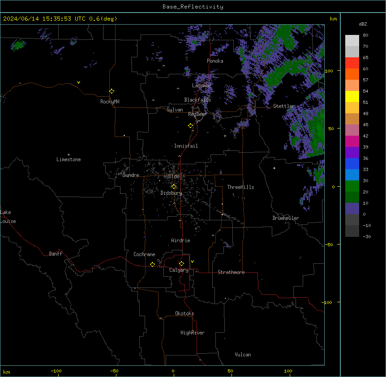Select the purple 10 dBZ legend swatch
This screenshot has height=377, width=386.
coord(352,209)
